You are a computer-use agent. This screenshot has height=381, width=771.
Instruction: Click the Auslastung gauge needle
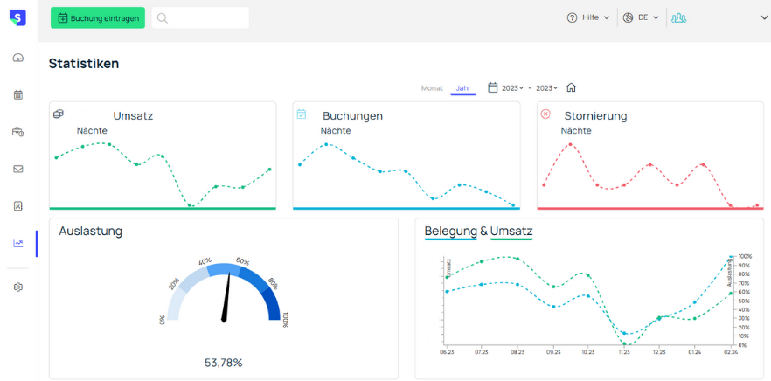coord(226,297)
